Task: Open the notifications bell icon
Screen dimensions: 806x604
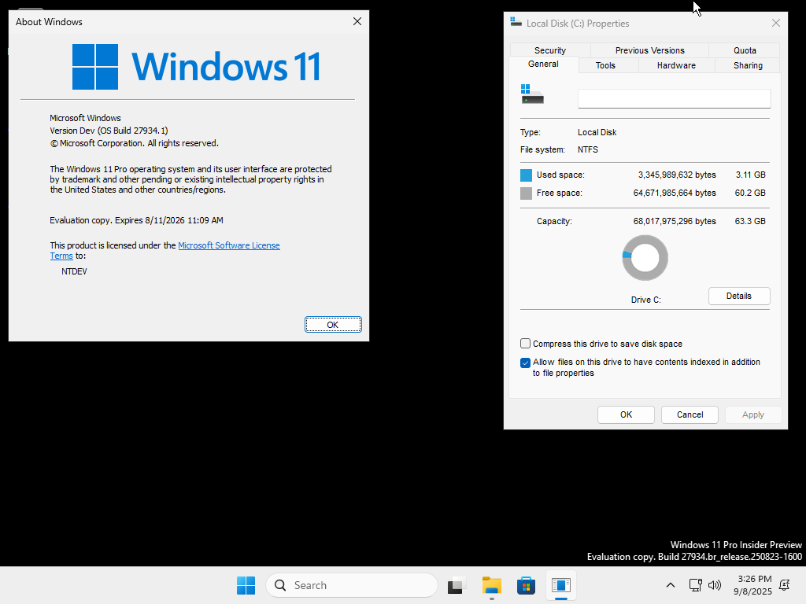Action: (x=785, y=585)
